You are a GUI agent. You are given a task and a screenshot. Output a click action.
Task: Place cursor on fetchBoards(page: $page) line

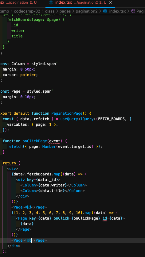pyautogui.click(x=36, y=20)
